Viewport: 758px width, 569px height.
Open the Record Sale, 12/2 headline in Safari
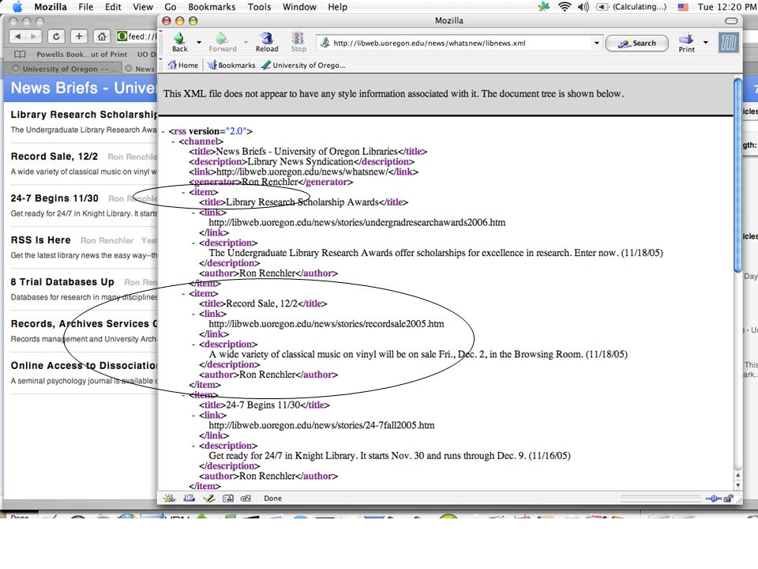click(54, 156)
